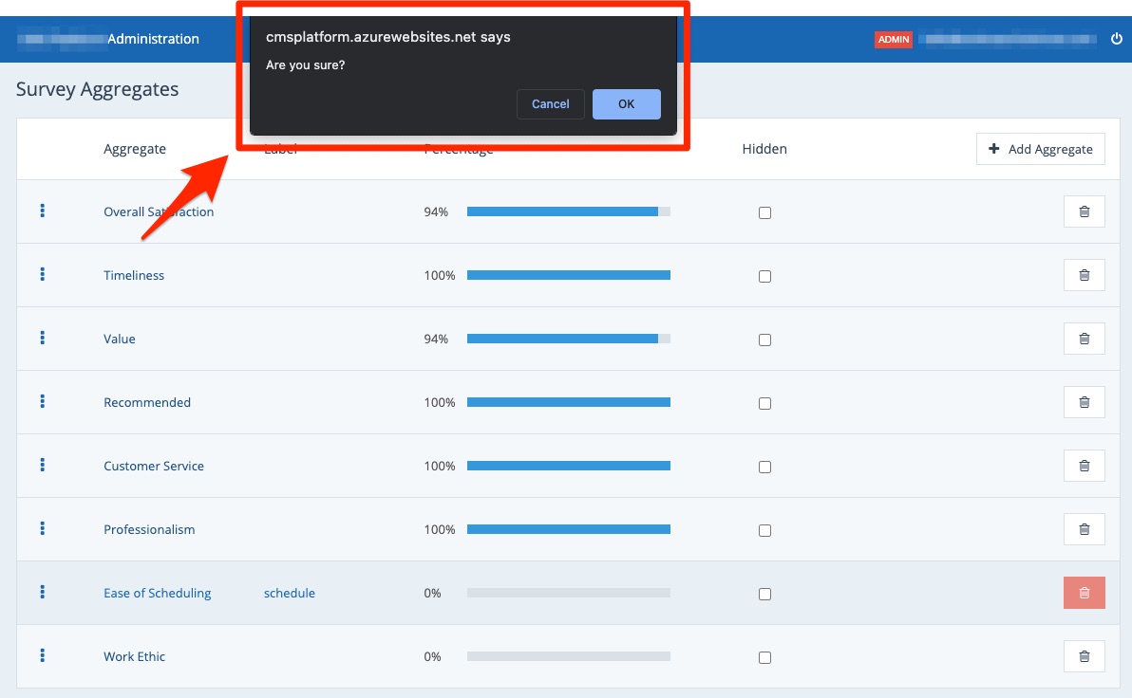The image size is (1132, 698).
Task: Click the power icon in top header
Action: pyautogui.click(x=1116, y=39)
